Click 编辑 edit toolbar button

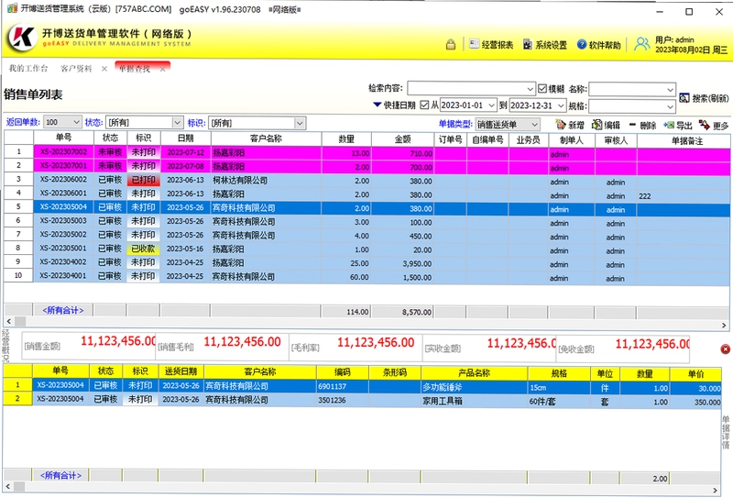coord(606,125)
